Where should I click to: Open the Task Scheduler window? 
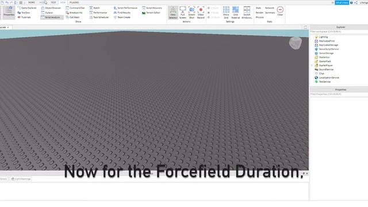coord(99,17)
